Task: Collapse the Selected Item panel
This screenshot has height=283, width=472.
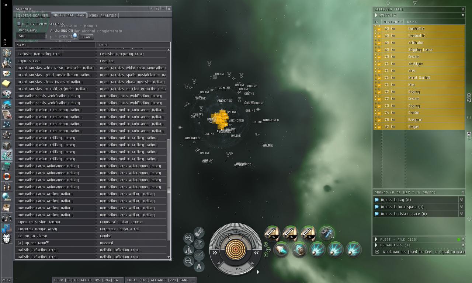Action: 463,9
